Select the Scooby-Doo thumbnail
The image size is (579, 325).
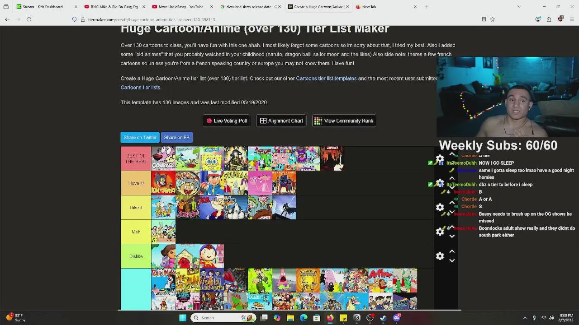click(x=188, y=207)
